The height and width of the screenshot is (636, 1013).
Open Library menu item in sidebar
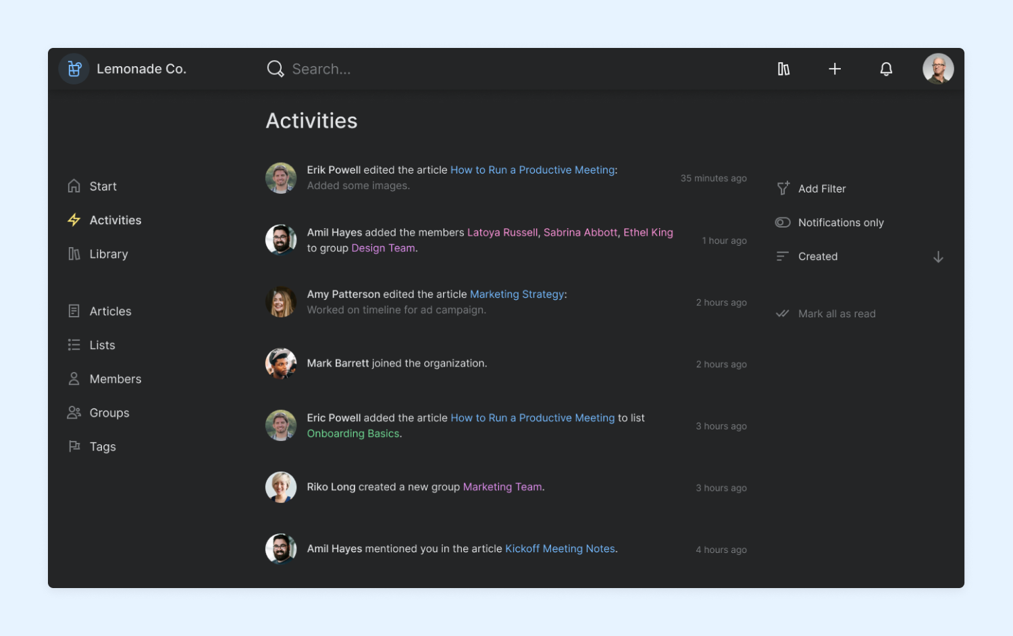[x=109, y=254]
